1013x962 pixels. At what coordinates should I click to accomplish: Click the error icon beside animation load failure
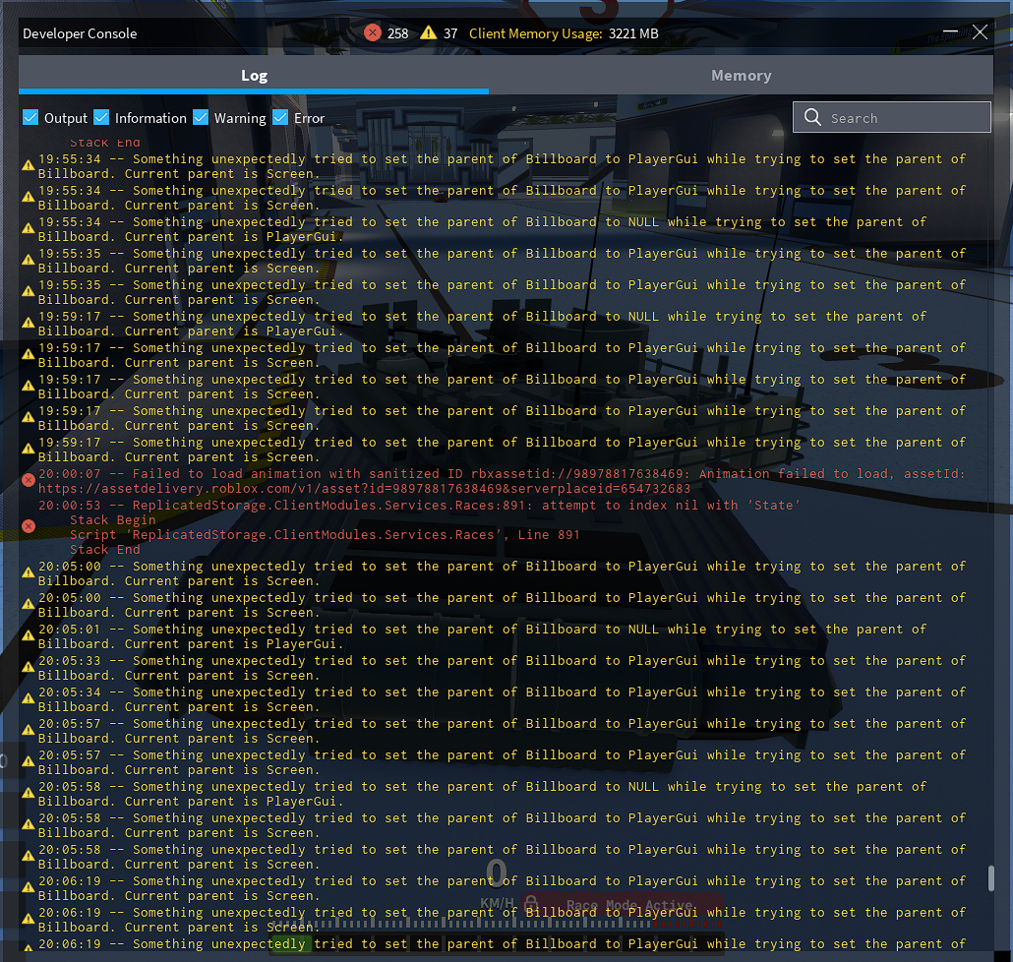(x=29, y=480)
